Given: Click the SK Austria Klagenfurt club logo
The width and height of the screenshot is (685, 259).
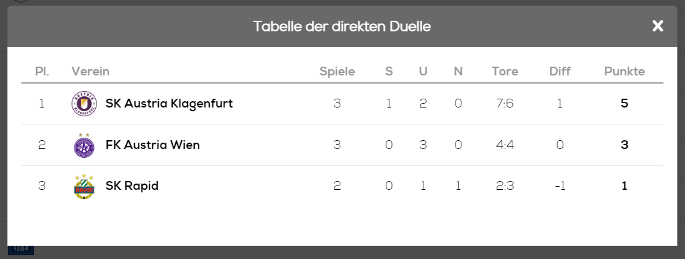Looking at the screenshot, I should (x=84, y=104).
